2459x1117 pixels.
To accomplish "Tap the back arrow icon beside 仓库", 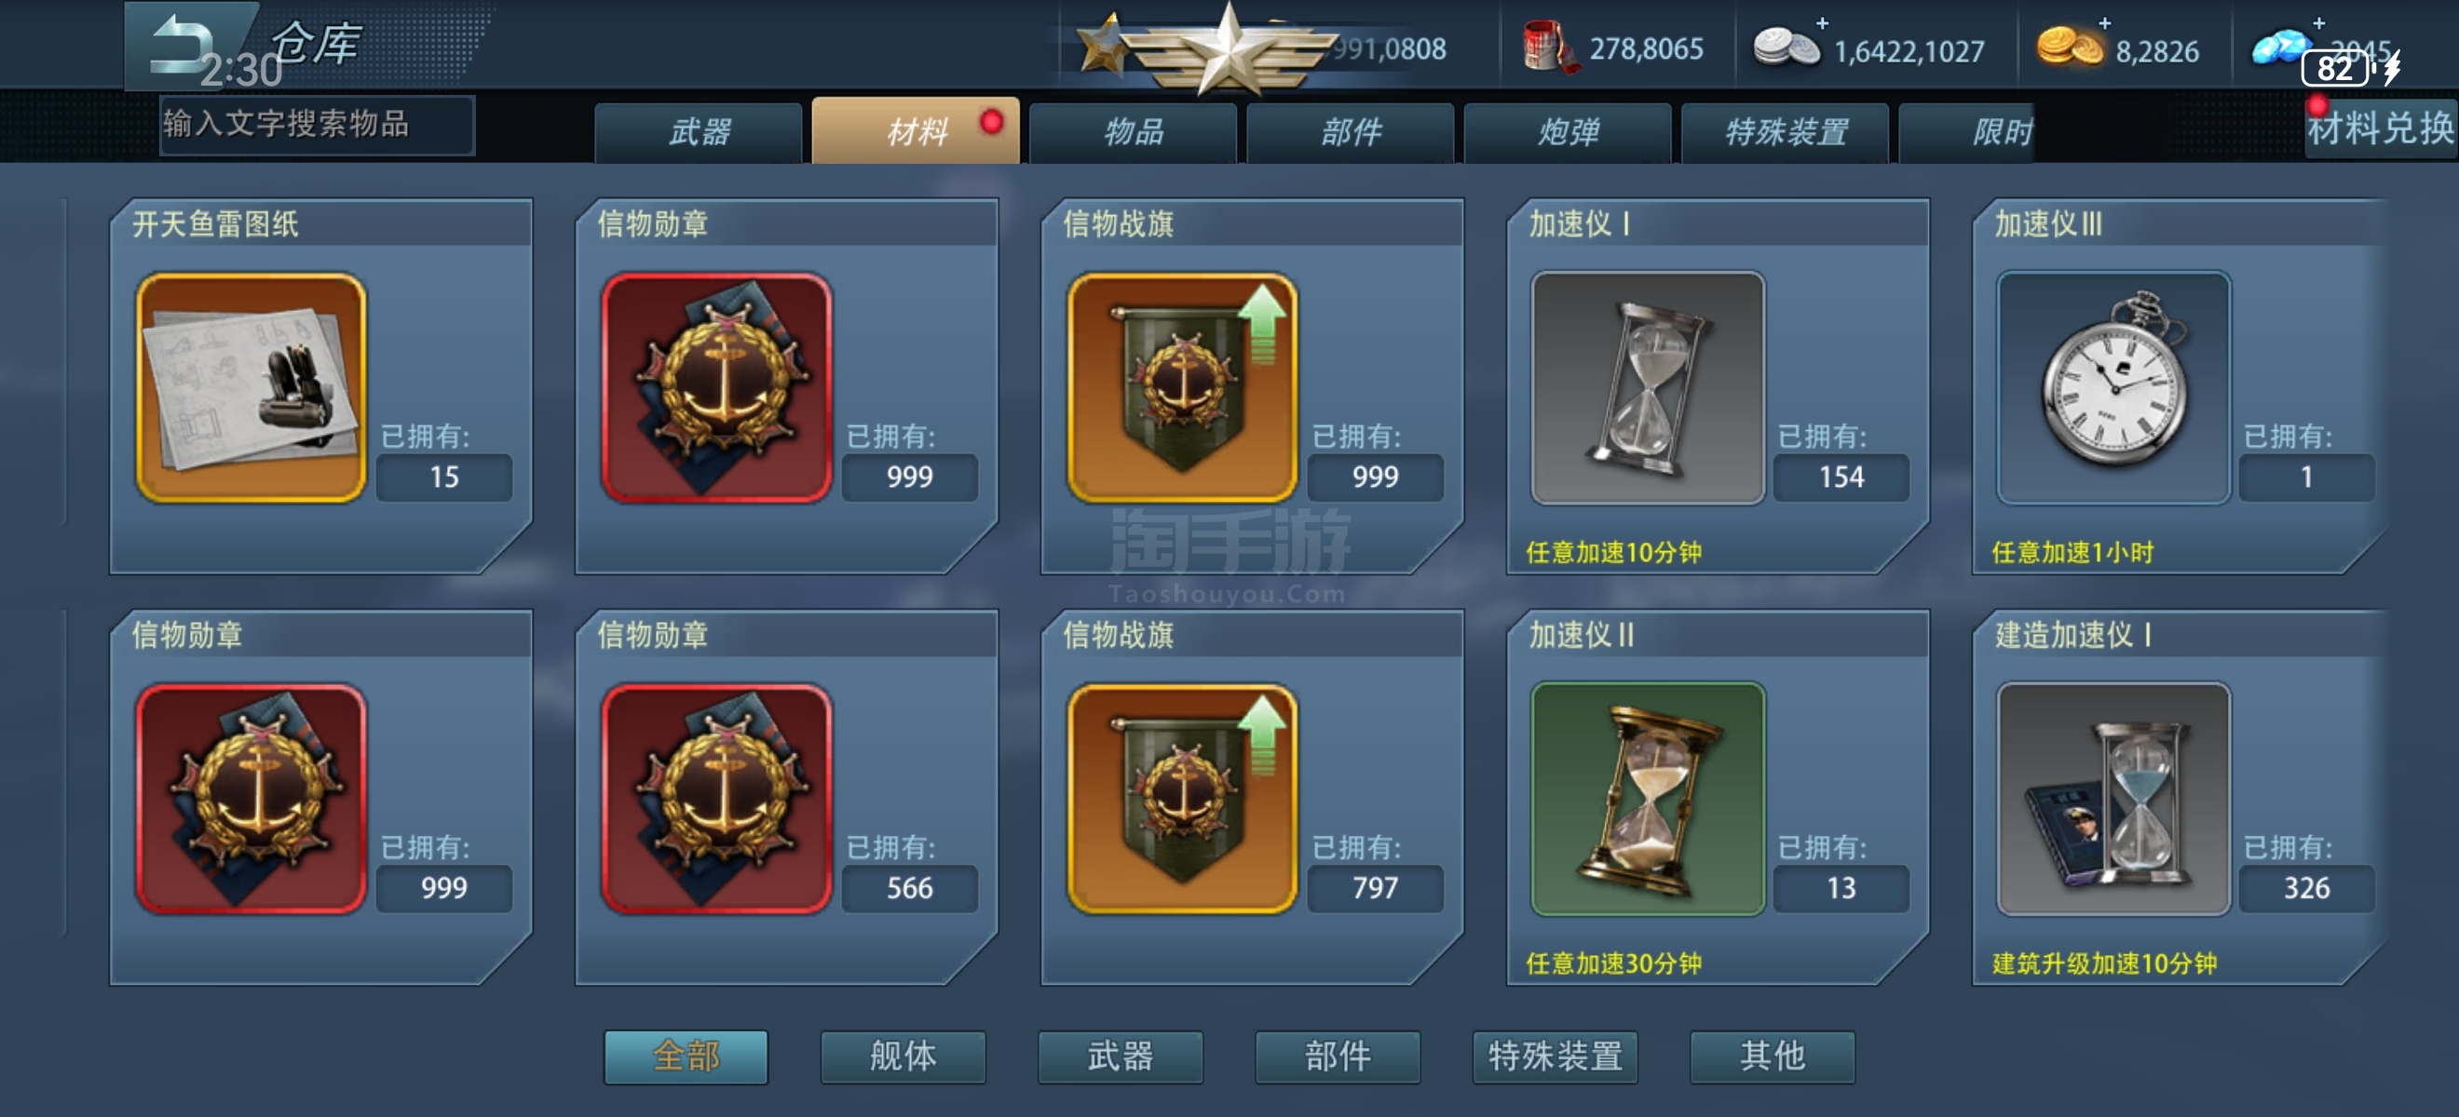I will tap(182, 43).
